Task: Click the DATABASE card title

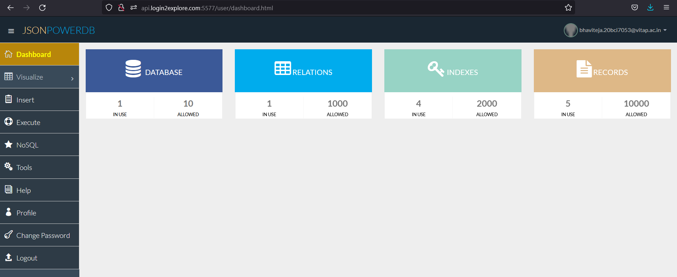Action: point(164,72)
